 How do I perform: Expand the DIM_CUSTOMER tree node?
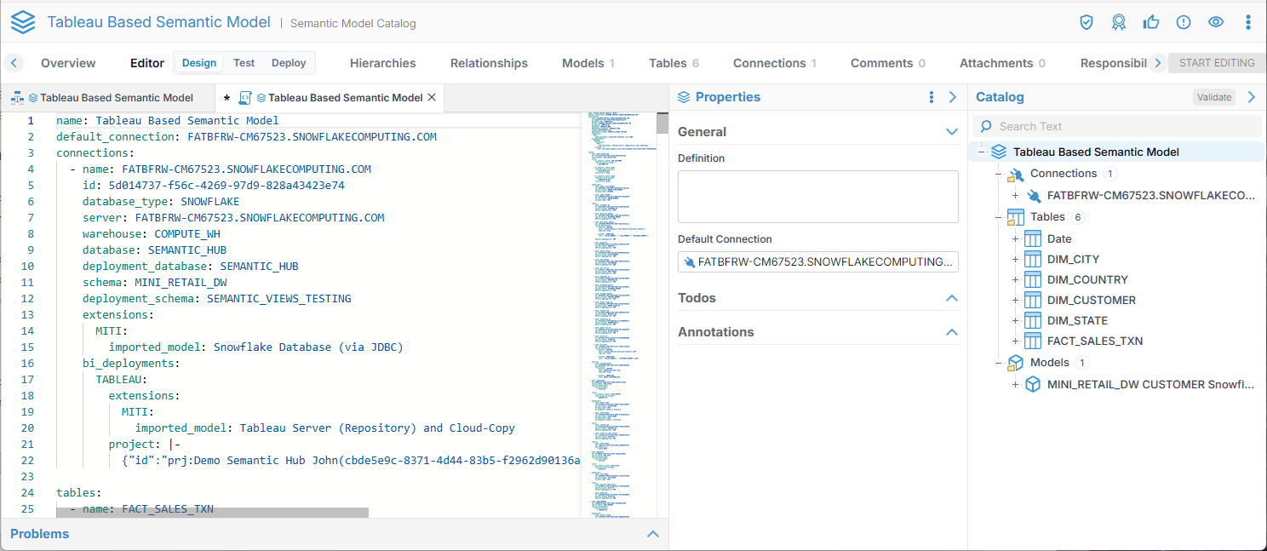click(1015, 300)
